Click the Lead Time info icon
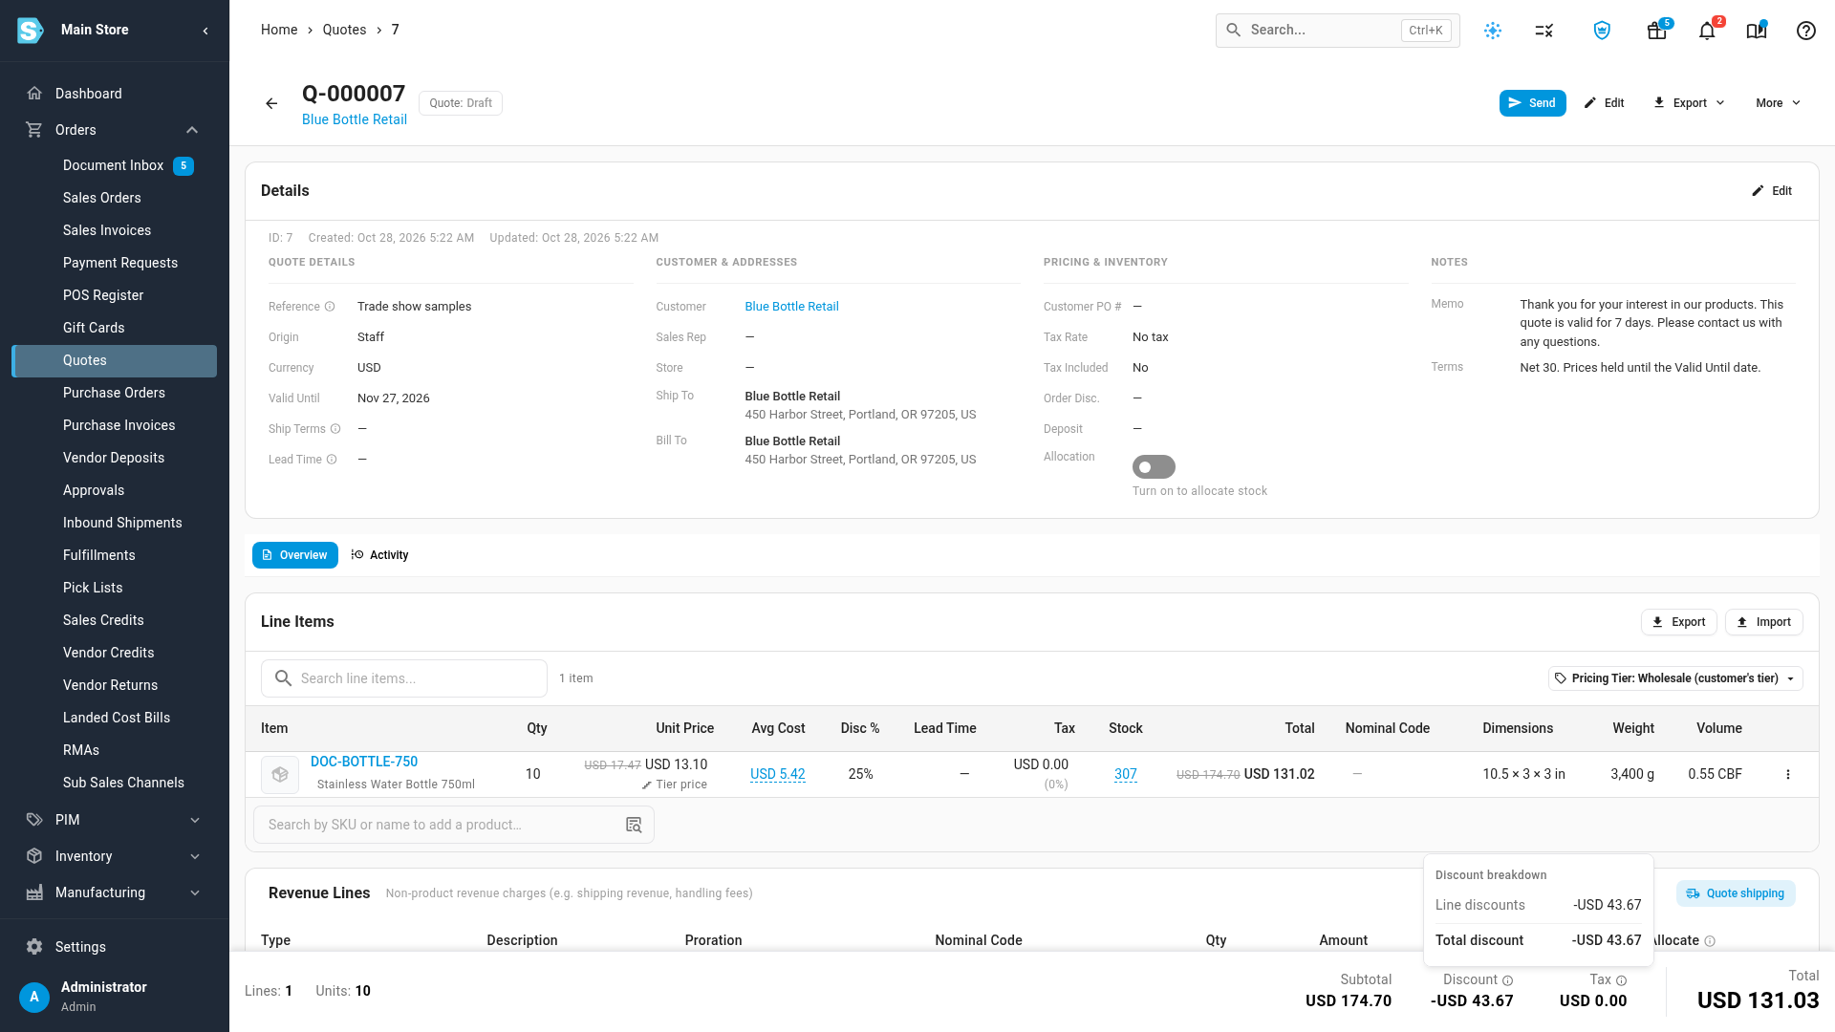Viewport: 1835px width, 1032px height. 332,460
